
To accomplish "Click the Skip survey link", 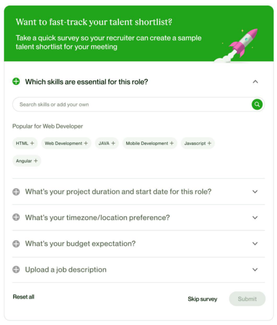I will coord(202,299).
